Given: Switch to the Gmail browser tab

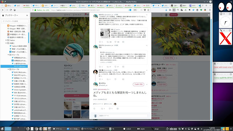Looking at the screenshot, I should point(27,5).
